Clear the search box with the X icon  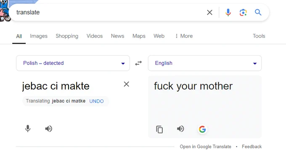pos(209,12)
